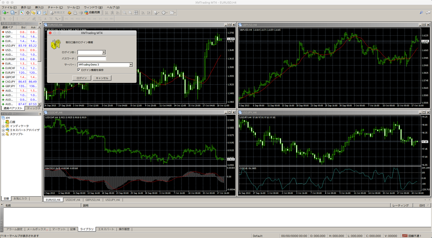Switch to USDCHF,H4 chart tab

[72, 199]
